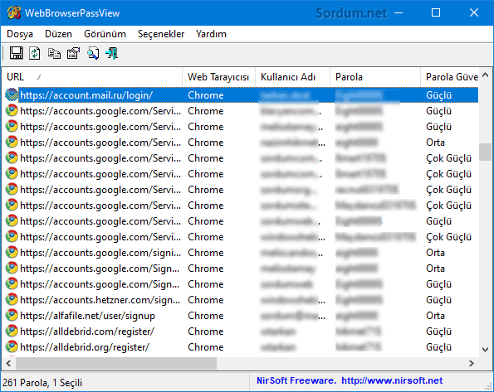This screenshot has height=392, width=494.
Task: Click Chrome cell in accounts.hetzner.com row
Action: [206, 299]
